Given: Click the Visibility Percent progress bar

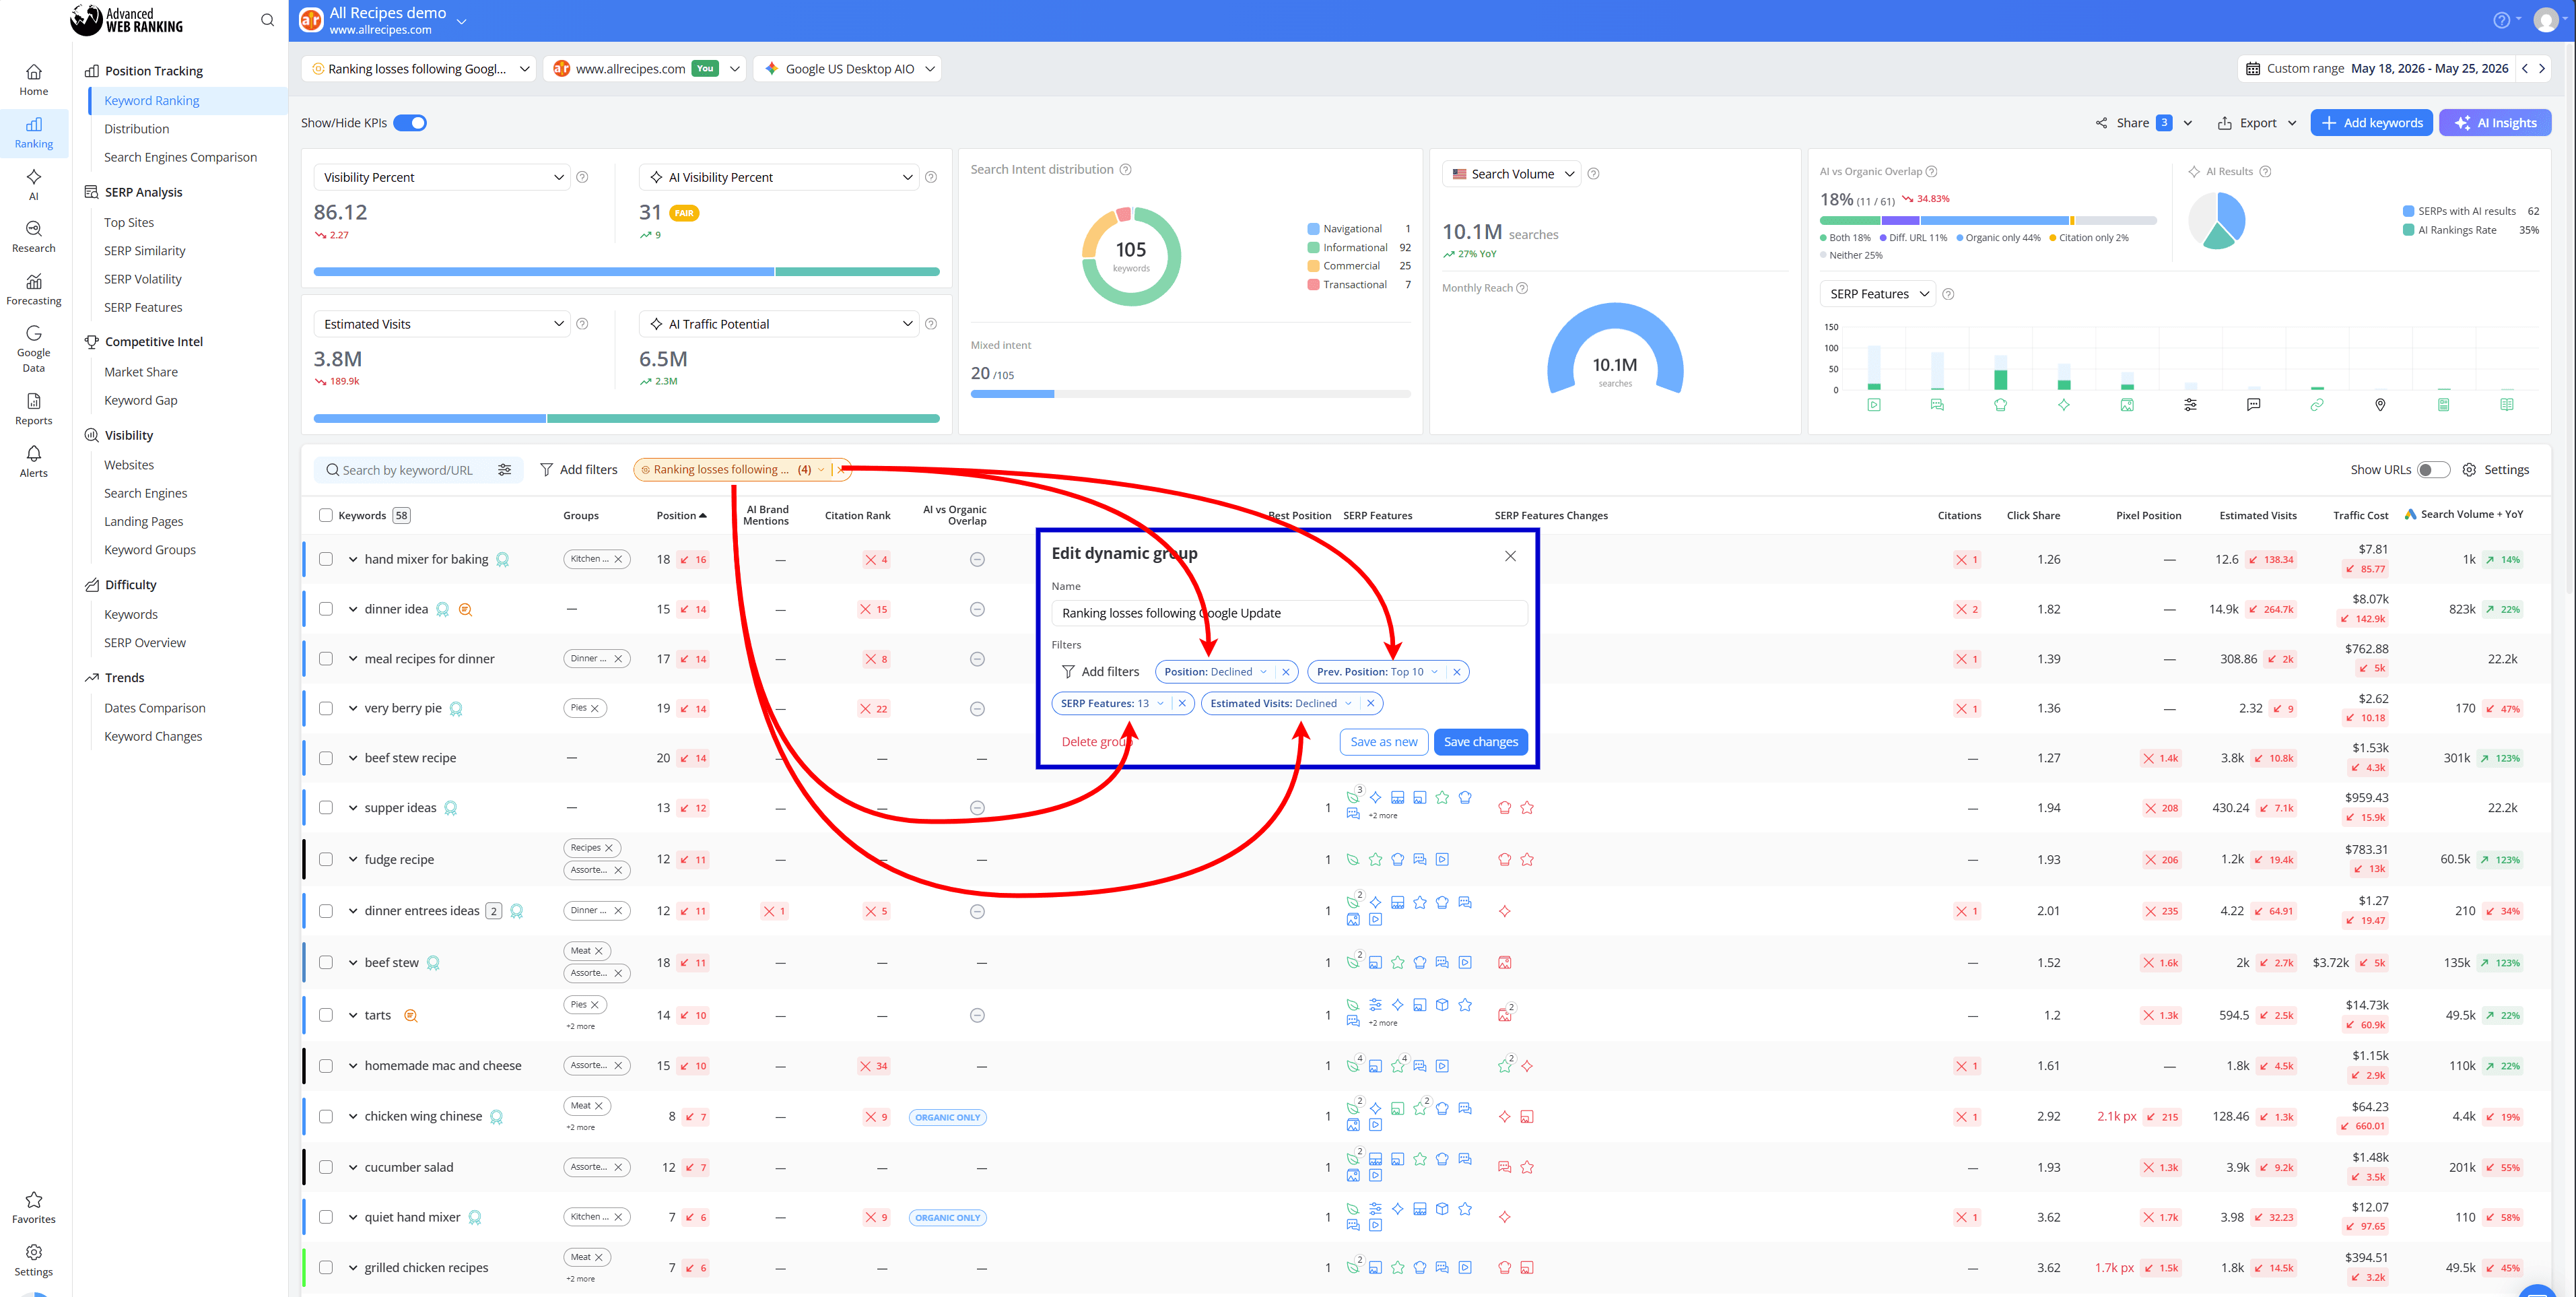Looking at the screenshot, I should [x=626, y=272].
